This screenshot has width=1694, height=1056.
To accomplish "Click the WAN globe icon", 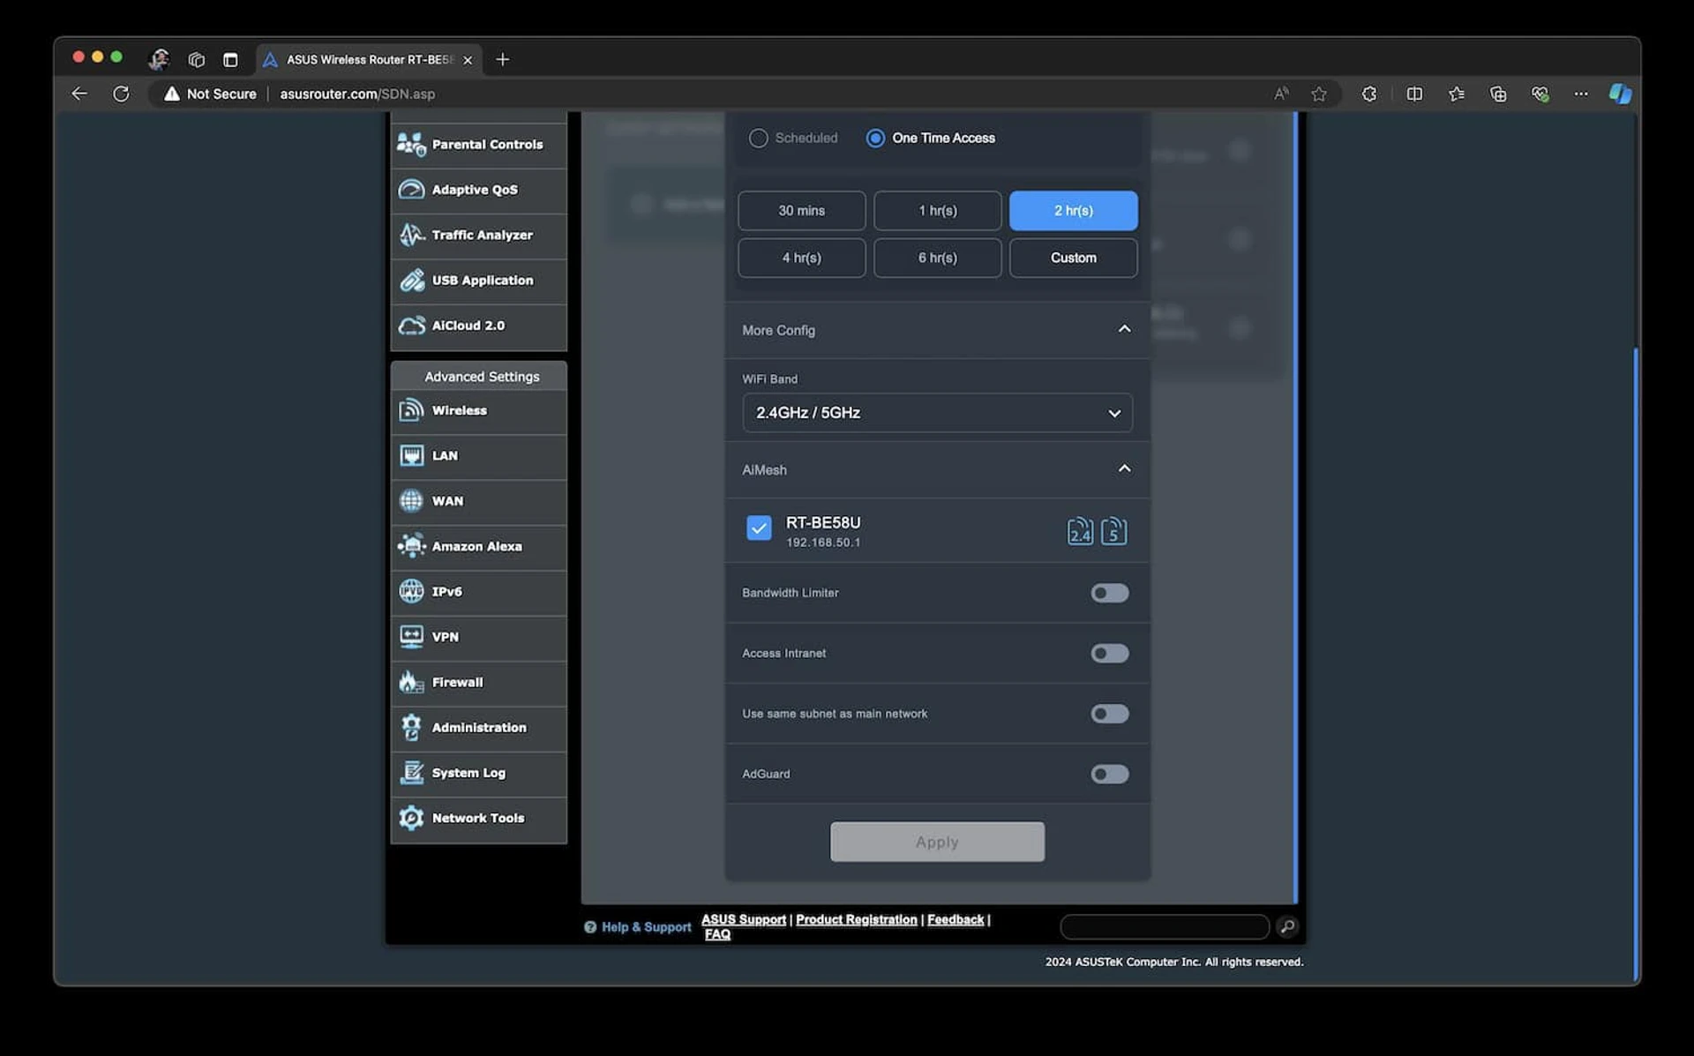I will [411, 501].
